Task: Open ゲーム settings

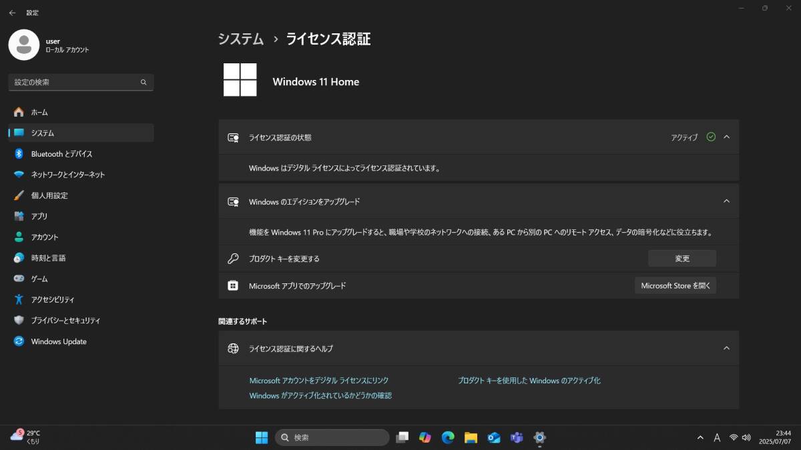Action: tap(81, 279)
